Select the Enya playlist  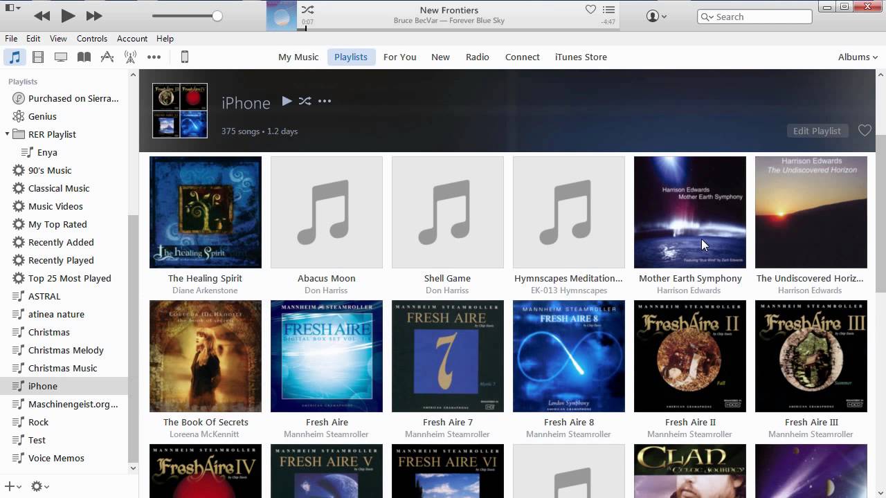pos(64,152)
